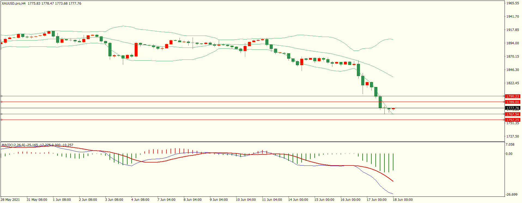Screen dimensions: 522x203
Task: Select the 7 Jun 04:00 time axis label
Action: point(166,200)
